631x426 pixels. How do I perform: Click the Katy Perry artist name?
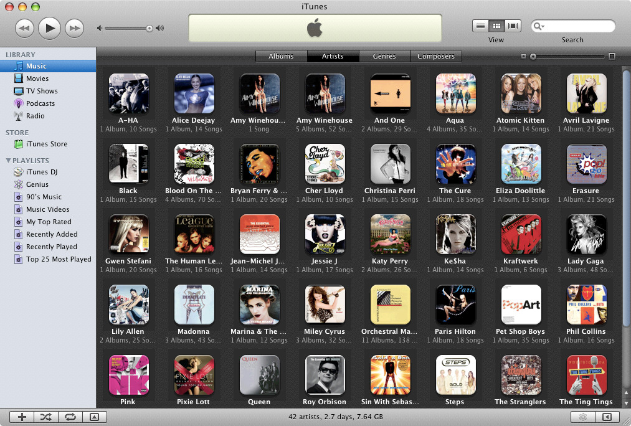click(390, 261)
